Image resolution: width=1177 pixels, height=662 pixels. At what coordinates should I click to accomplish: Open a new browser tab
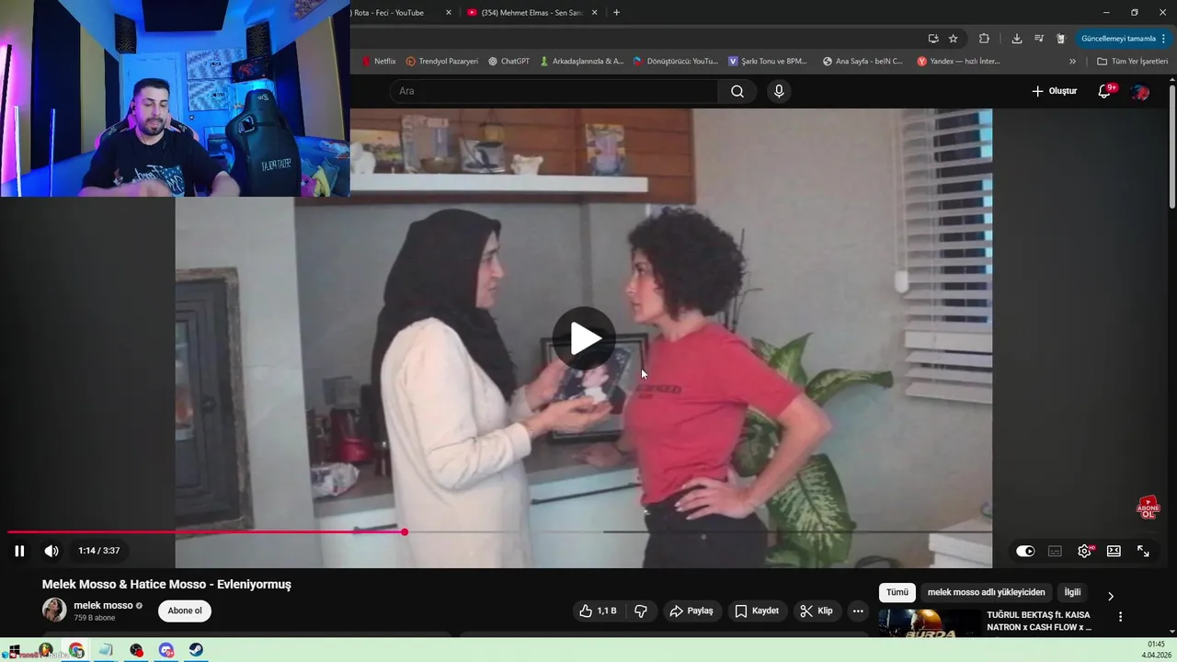[x=616, y=13]
